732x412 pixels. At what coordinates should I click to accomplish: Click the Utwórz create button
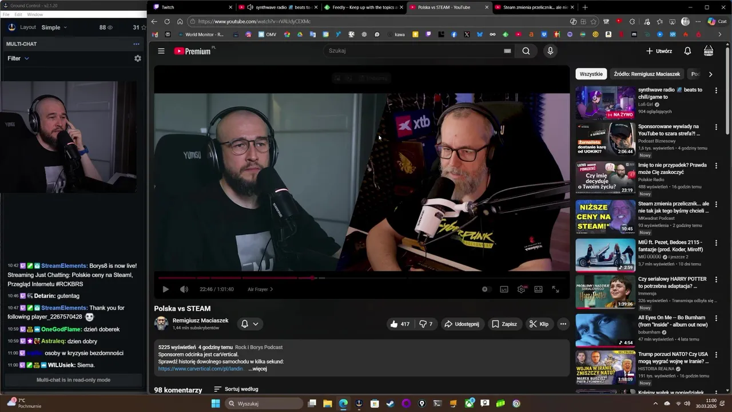tap(659, 51)
